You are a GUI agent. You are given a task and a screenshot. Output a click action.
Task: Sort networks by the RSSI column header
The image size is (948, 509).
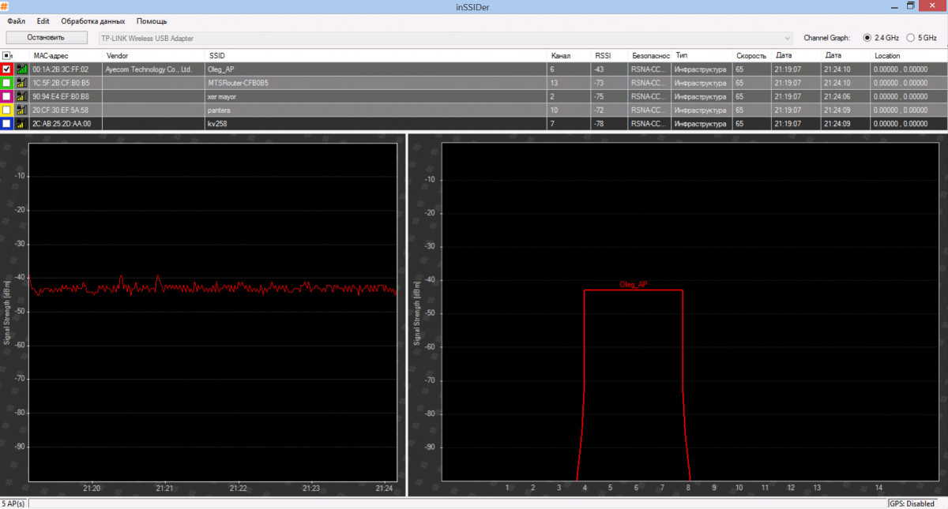point(604,56)
